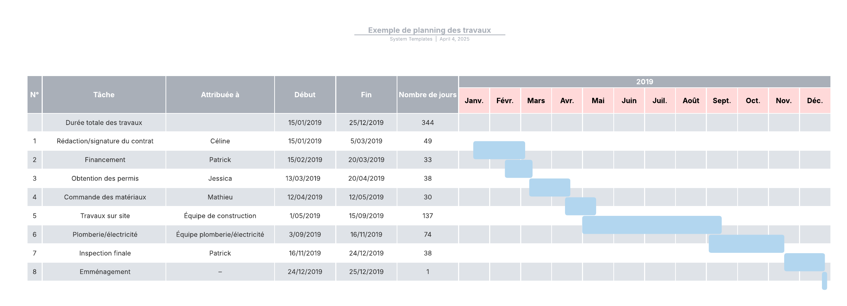Select the 2019 year header bar
The height and width of the screenshot is (306, 847).
[644, 82]
